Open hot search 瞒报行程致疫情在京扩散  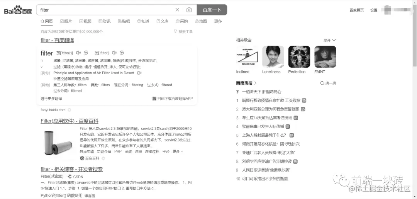271,100
